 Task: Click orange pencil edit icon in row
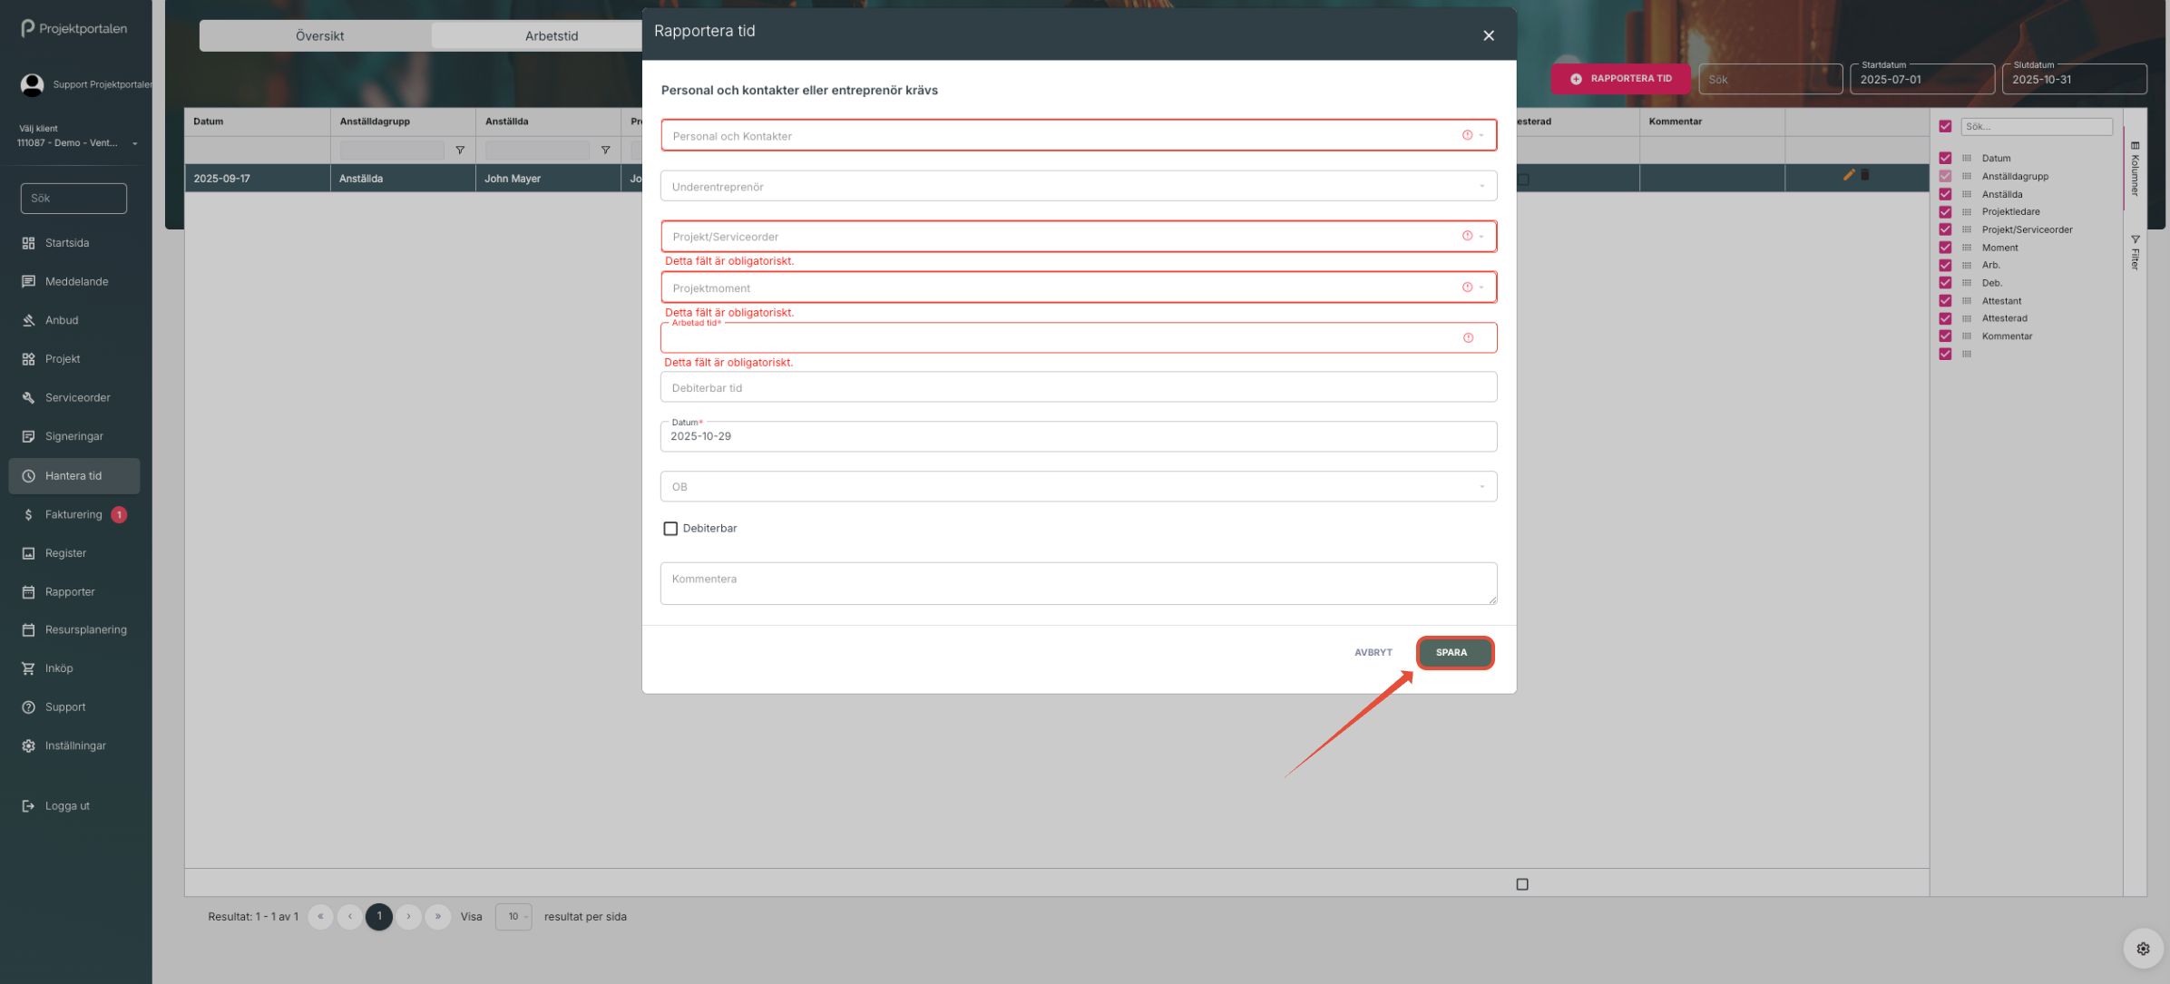coord(1848,175)
